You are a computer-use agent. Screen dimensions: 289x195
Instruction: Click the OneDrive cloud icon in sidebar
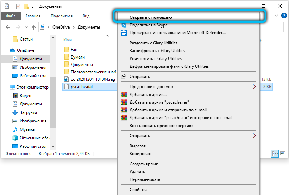[x=12, y=50]
